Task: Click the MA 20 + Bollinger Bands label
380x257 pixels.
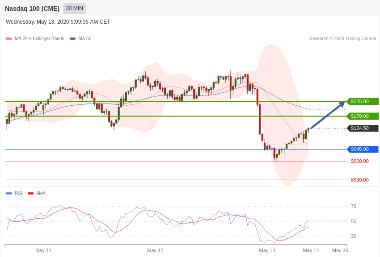Action: pyautogui.click(x=39, y=39)
